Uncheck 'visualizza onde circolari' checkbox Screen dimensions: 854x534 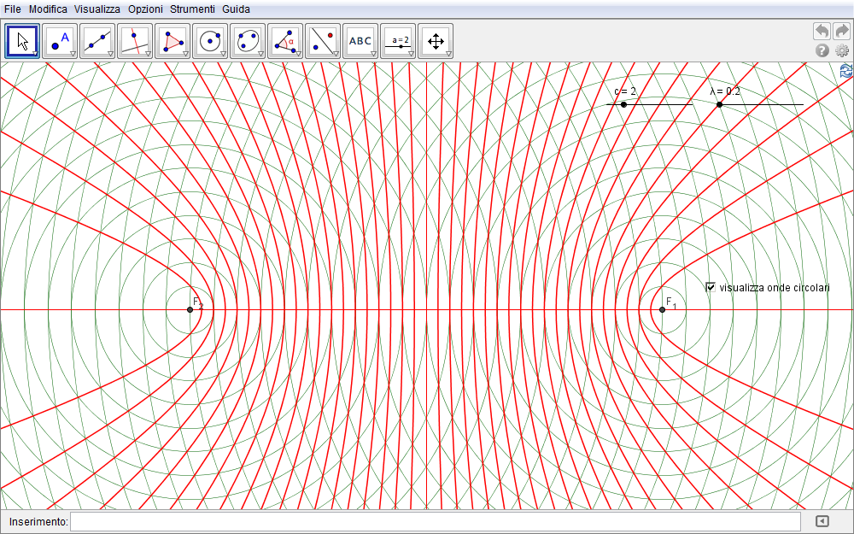711,288
